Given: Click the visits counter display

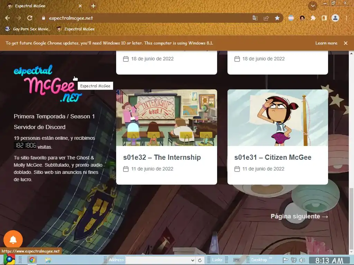Looking at the screenshot, I should [25, 145].
